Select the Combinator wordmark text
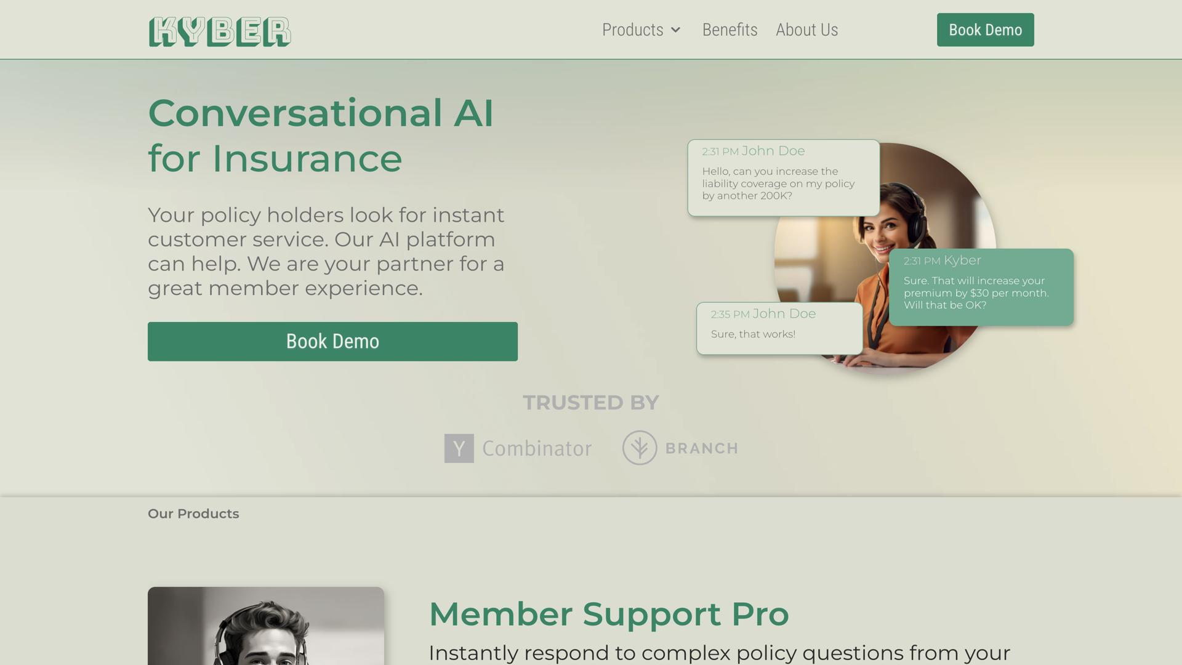This screenshot has width=1182, height=665. 537,448
